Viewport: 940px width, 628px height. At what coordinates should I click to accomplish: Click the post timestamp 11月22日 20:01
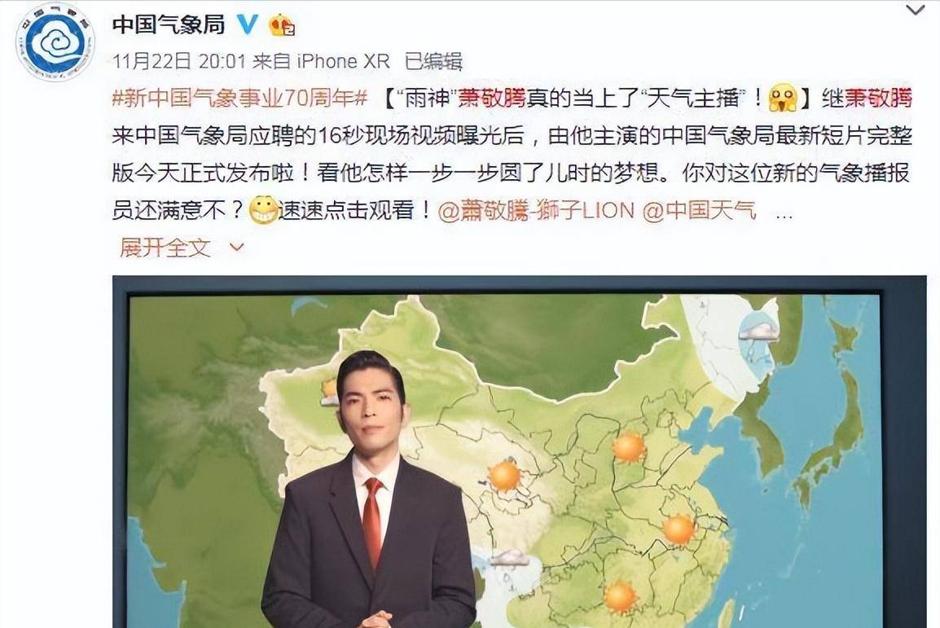[x=179, y=61]
